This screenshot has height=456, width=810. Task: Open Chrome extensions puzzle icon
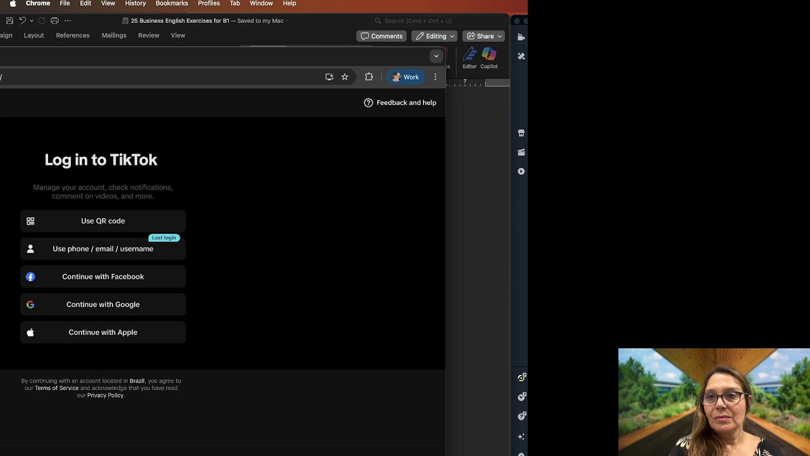click(x=369, y=77)
